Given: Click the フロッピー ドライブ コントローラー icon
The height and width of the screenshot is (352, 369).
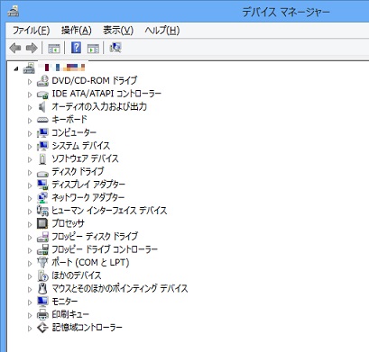Looking at the screenshot, I should tap(42, 250).
